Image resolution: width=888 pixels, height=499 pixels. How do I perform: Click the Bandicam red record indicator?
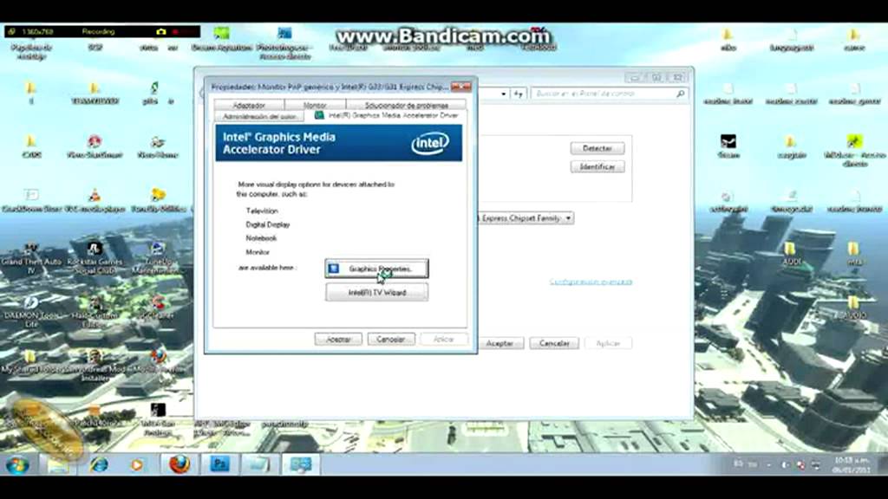pyautogui.click(x=175, y=32)
